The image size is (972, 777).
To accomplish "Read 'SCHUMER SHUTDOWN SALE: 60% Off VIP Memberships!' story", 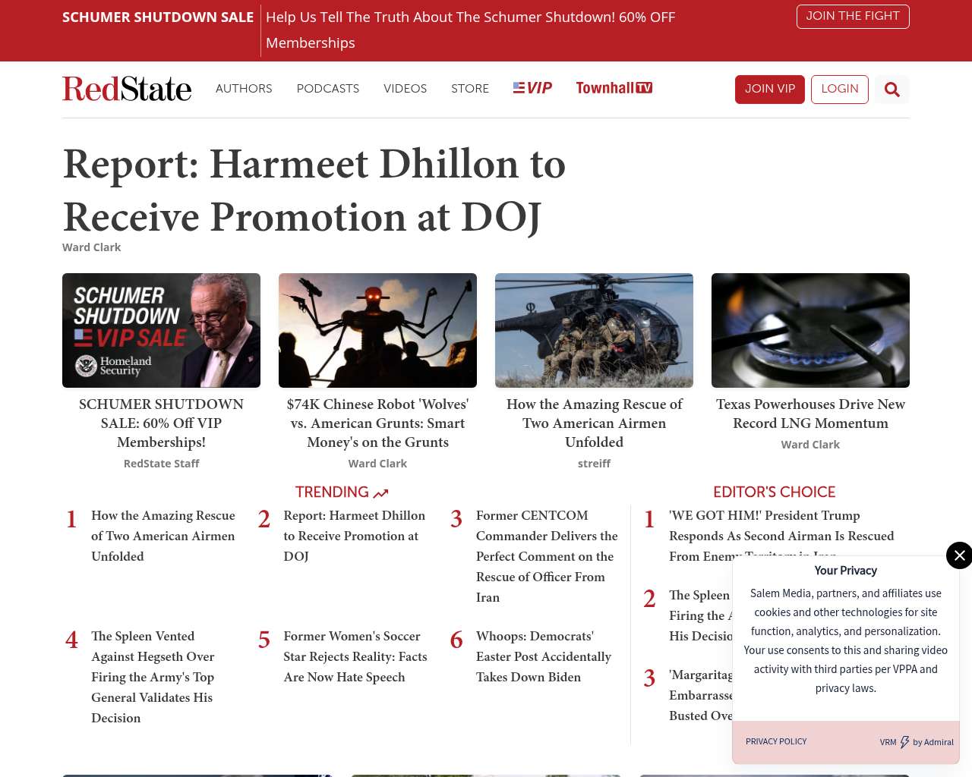I will tap(161, 423).
